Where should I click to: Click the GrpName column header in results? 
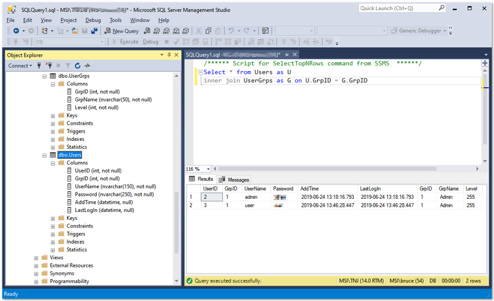tap(449, 189)
